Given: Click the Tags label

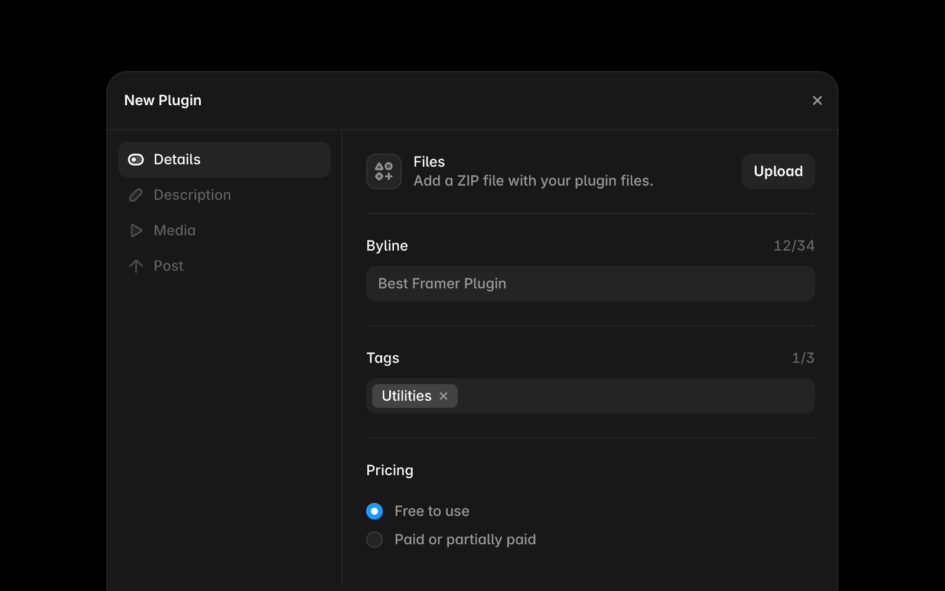Looking at the screenshot, I should (383, 358).
